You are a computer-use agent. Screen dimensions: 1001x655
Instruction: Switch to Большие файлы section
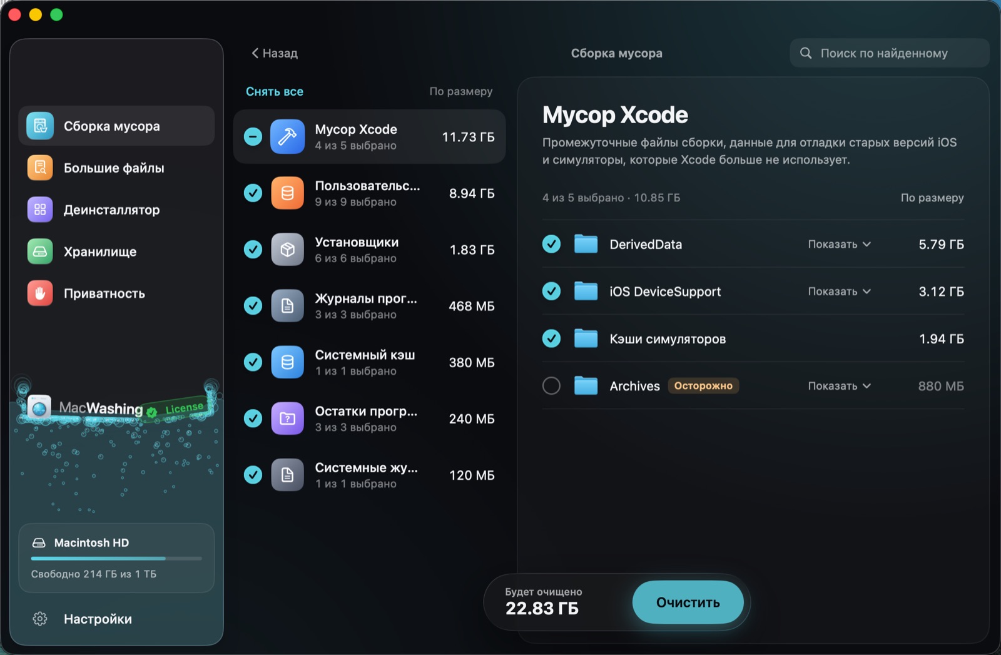click(116, 168)
